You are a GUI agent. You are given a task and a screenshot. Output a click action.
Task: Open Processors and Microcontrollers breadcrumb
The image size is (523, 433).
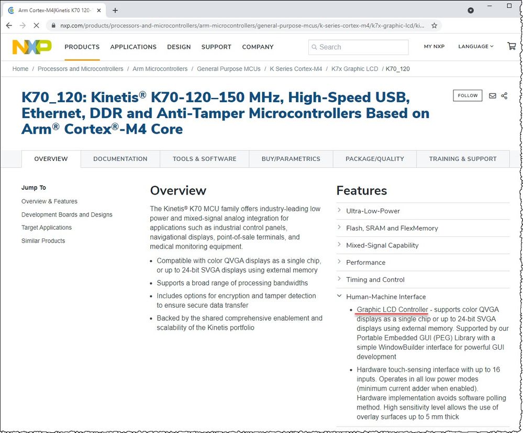[x=81, y=69]
